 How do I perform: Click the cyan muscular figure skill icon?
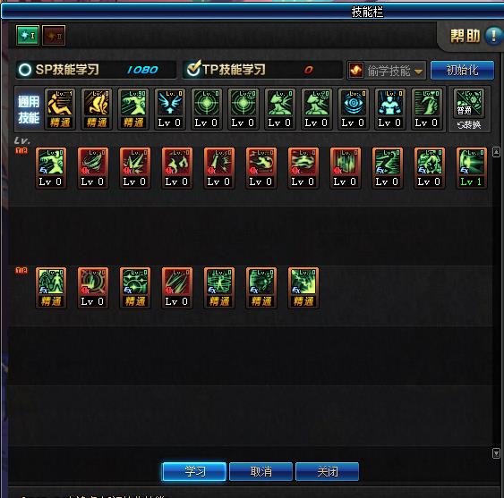[x=390, y=109]
